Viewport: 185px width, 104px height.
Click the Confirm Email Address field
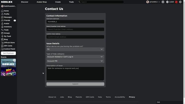75,37
